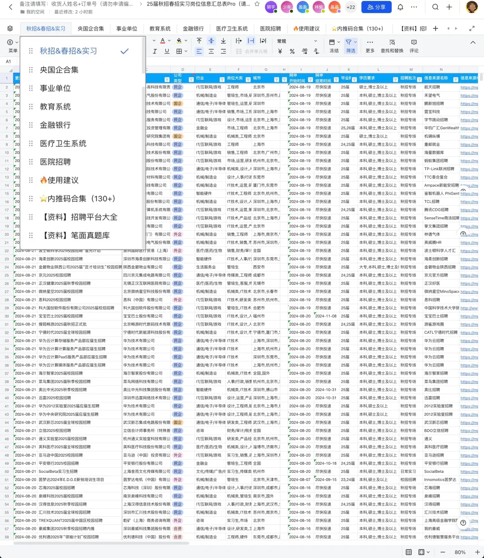
Task: Open 查找和替换 find and replace
Action: (x=392, y=46)
